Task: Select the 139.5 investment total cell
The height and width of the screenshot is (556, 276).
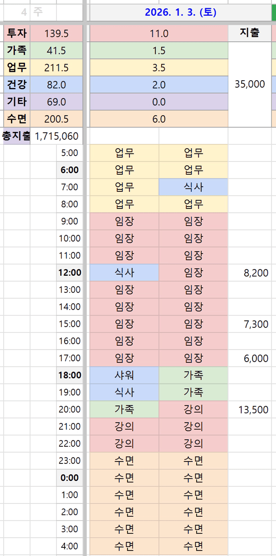Action: click(x=56, y=33)
